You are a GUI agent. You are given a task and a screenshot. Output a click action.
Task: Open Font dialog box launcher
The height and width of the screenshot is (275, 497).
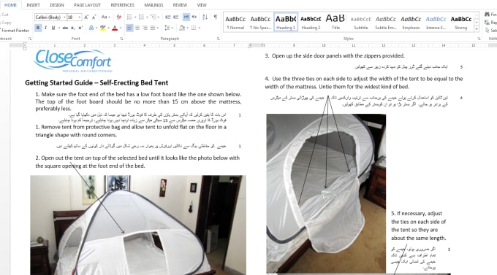(121, 39)
